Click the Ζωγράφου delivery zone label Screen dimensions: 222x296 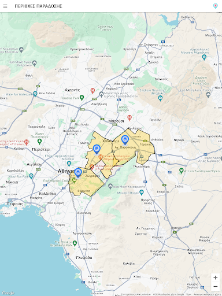coord(92,176)
